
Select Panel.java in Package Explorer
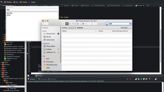click(x=13, y=89)
